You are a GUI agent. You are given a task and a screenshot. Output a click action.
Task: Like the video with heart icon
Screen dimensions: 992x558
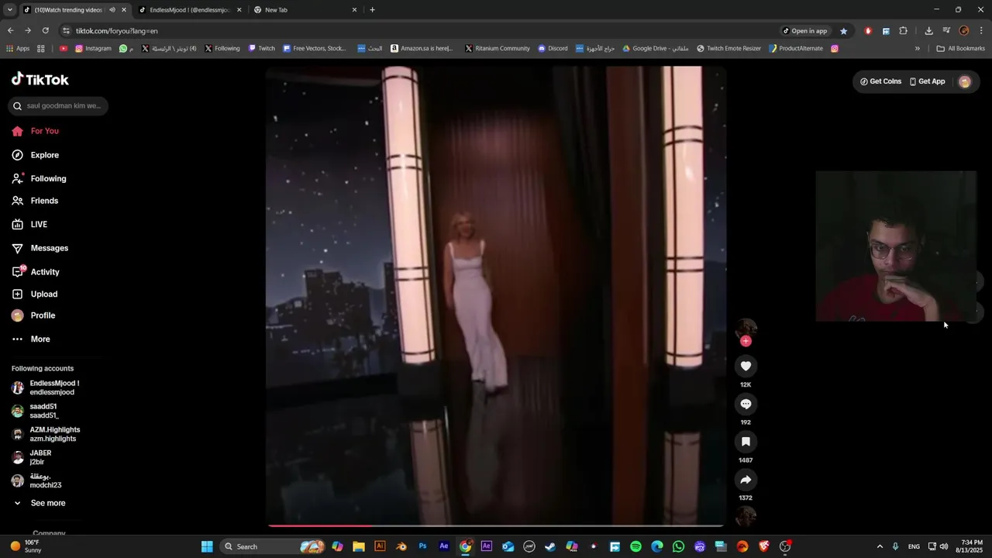pos(746,366)
